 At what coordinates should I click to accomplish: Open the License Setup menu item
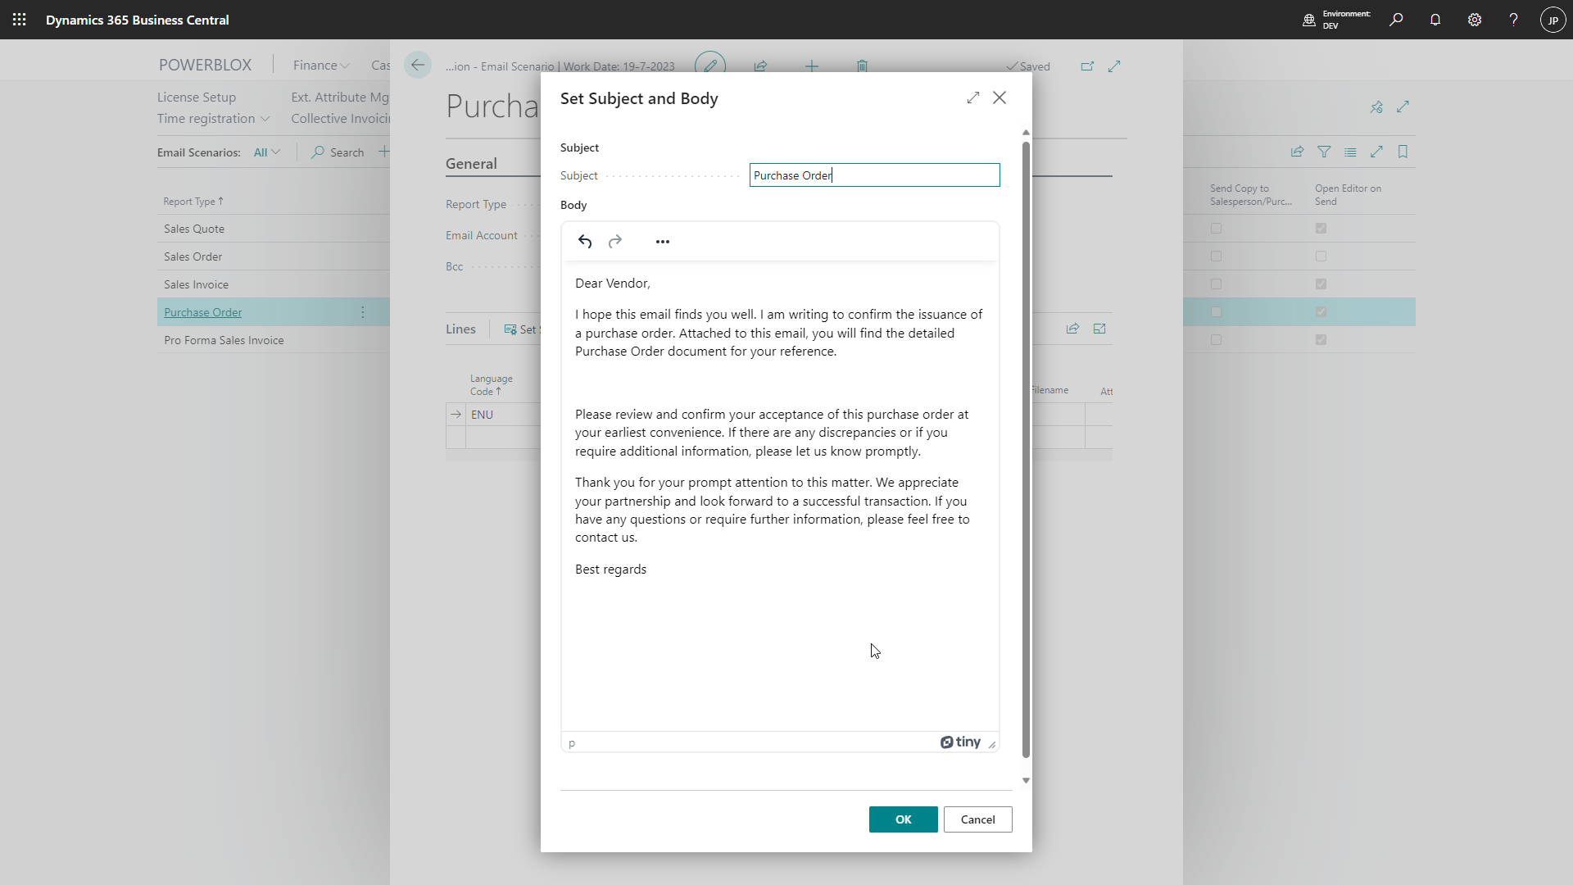coord(197,97)
